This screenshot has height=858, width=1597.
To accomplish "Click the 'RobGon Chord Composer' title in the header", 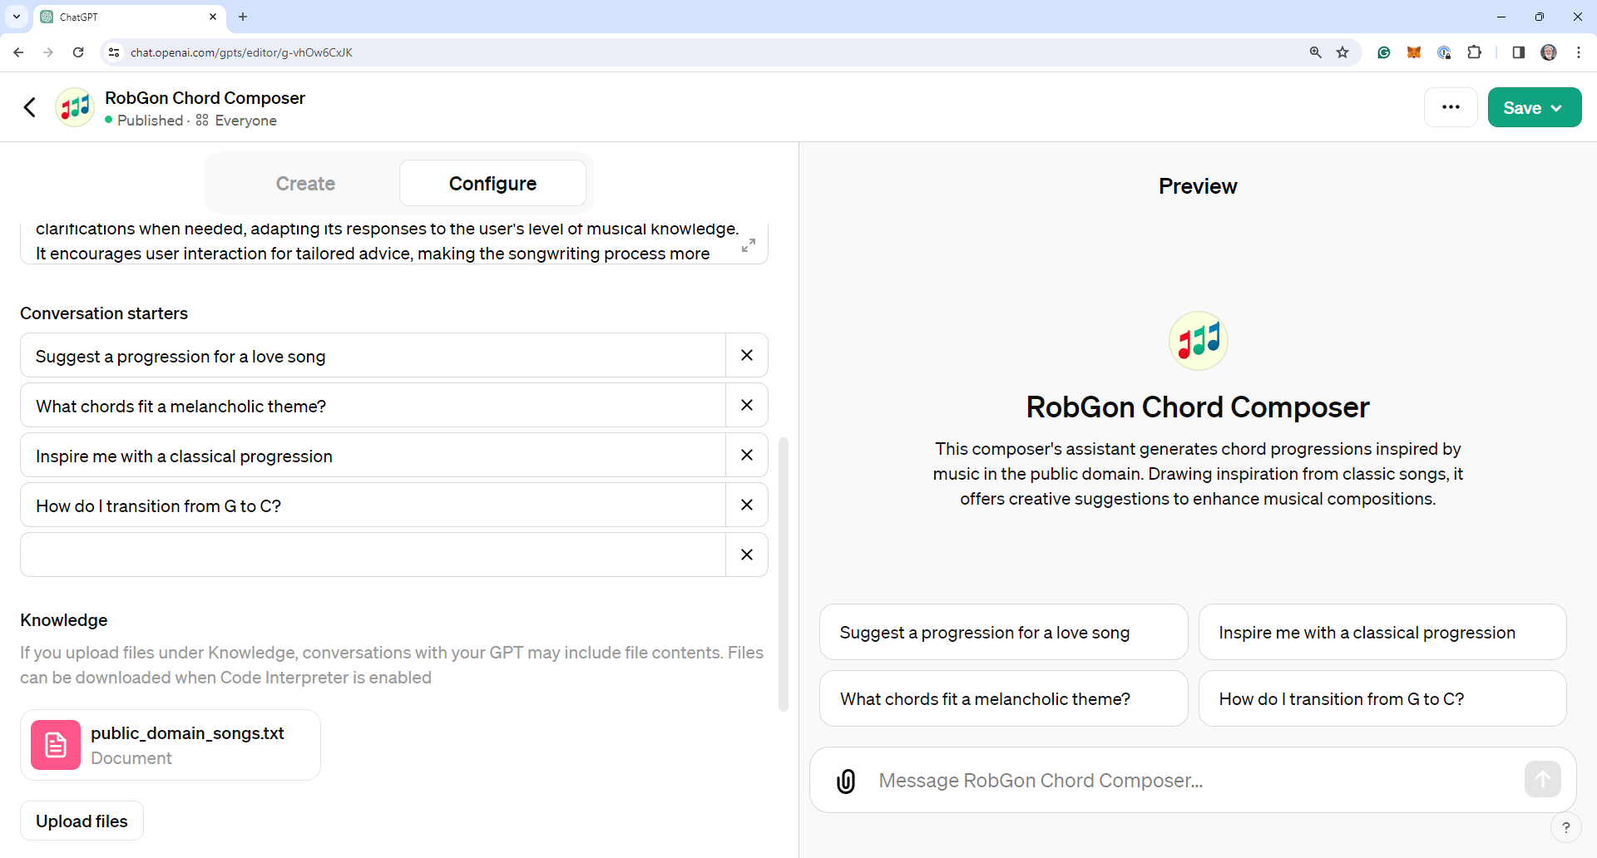I will pos(205,98).
